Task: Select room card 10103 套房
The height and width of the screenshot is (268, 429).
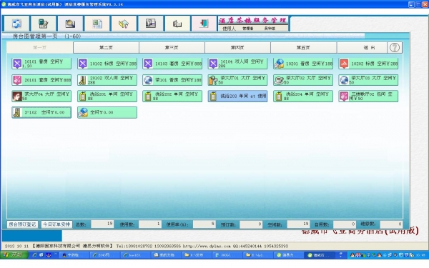Action: click(172, 64)
